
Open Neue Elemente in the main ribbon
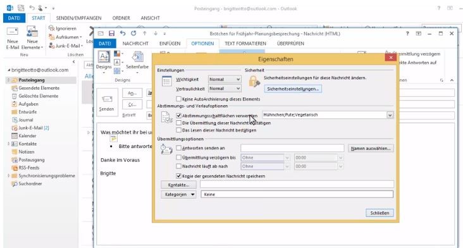32,37
